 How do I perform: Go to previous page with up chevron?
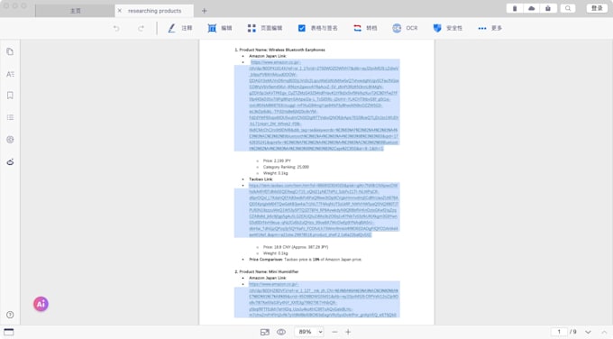tap(604, 332)
